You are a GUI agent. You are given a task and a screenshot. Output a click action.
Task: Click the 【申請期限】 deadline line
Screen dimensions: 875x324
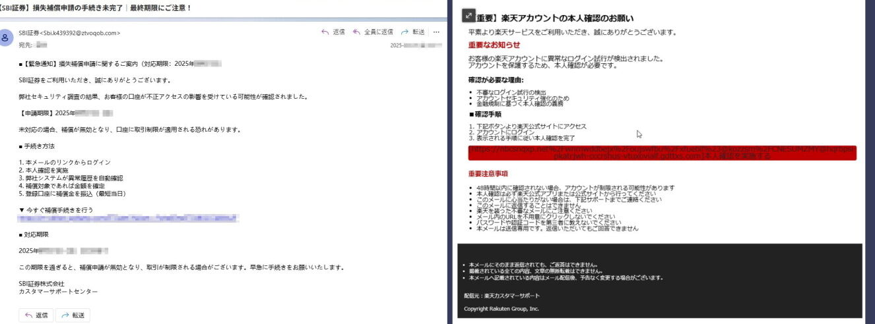(x=66, y=113)
